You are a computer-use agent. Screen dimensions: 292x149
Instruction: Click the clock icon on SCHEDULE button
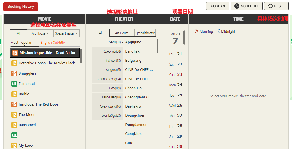point(237,6)
